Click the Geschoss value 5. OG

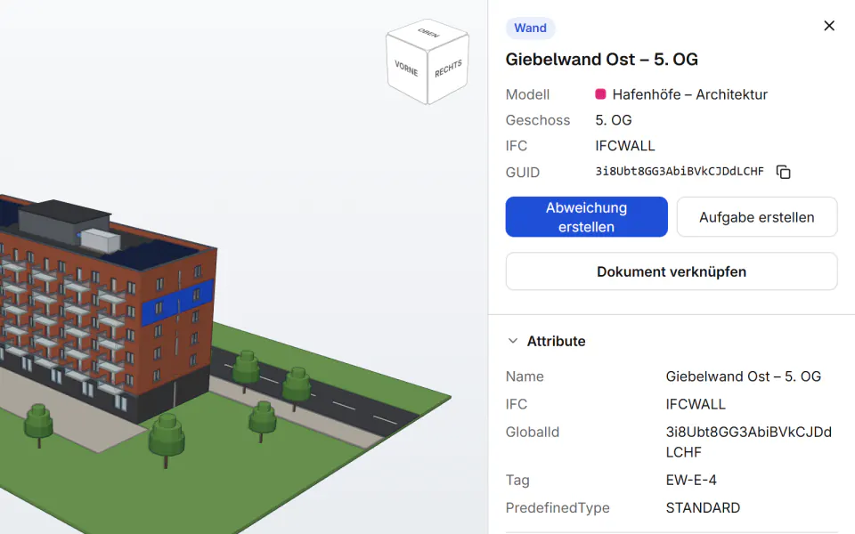(x=614, y=120)
